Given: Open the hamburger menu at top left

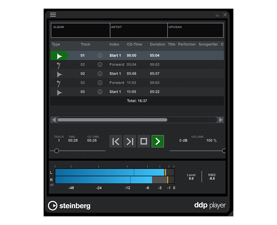Looking at the screenshot, I should point(53,15).
